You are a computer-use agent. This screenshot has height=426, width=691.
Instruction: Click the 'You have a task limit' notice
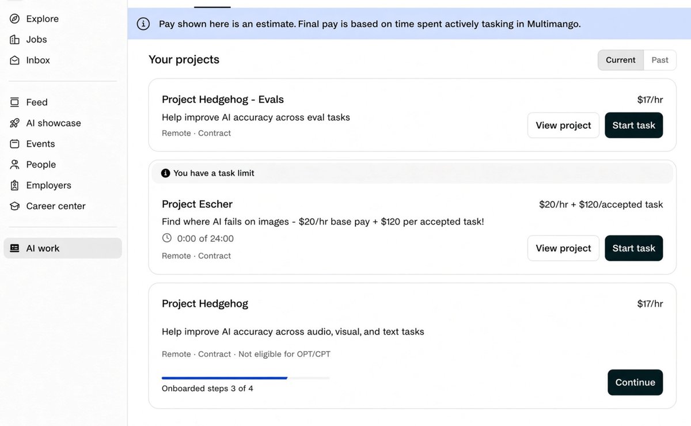coord(412,173)
